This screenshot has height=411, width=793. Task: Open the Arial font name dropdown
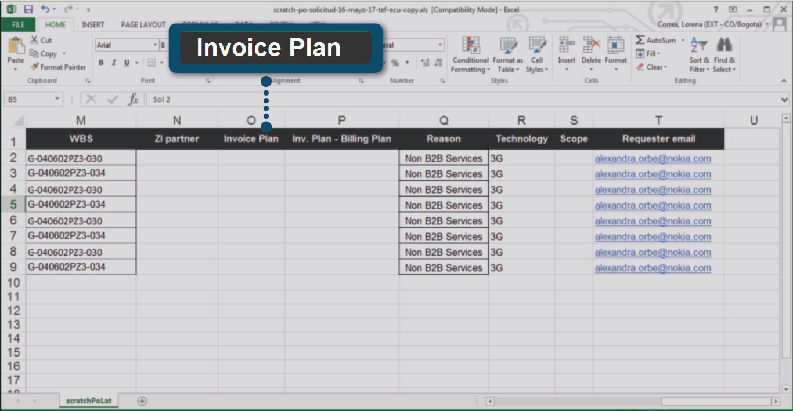(155, 45)
